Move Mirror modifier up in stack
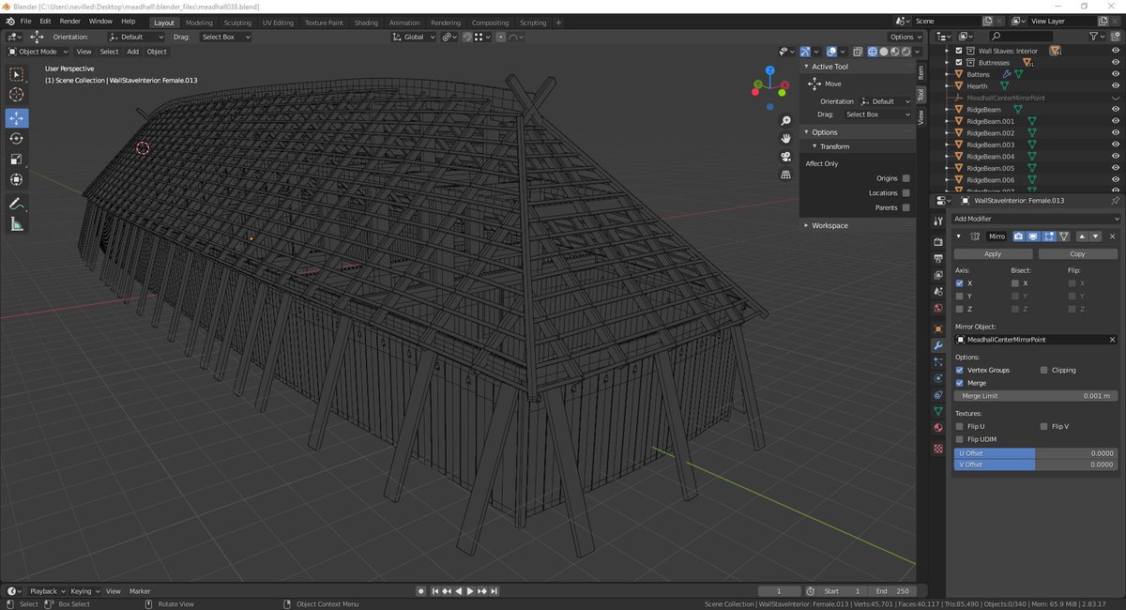Image resolution: width=1126 pixels, height=610 pixels. tap(1082, 236)
